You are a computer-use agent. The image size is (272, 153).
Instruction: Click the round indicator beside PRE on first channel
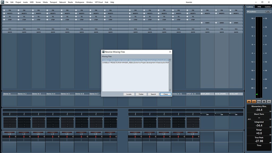4,10
